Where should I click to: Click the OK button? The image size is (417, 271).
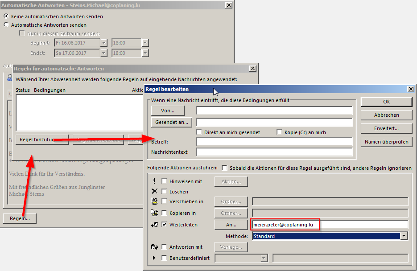[386, 102]
